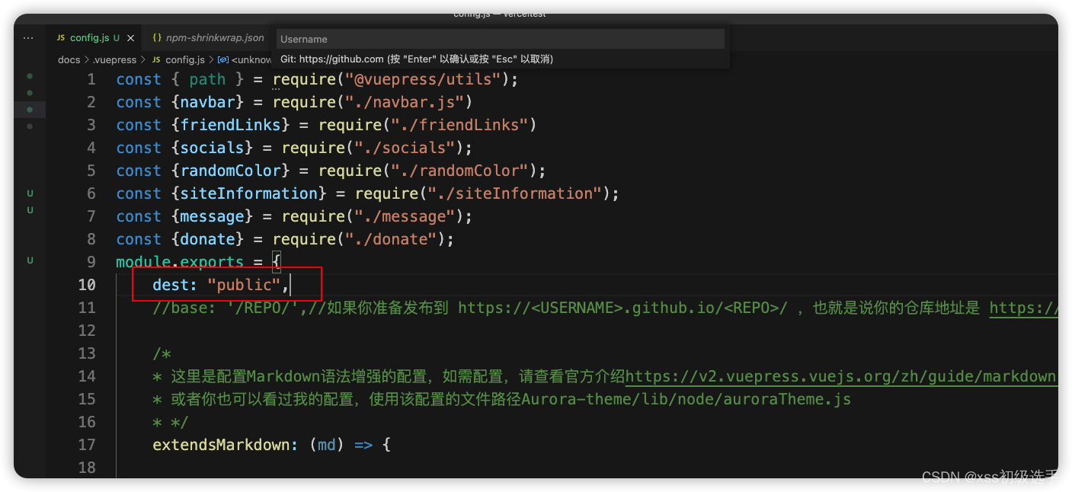Click the U git marker beside line 9
Viewport: 1072px width, 492px height.
pyautogui.click(x=29, y=260)
